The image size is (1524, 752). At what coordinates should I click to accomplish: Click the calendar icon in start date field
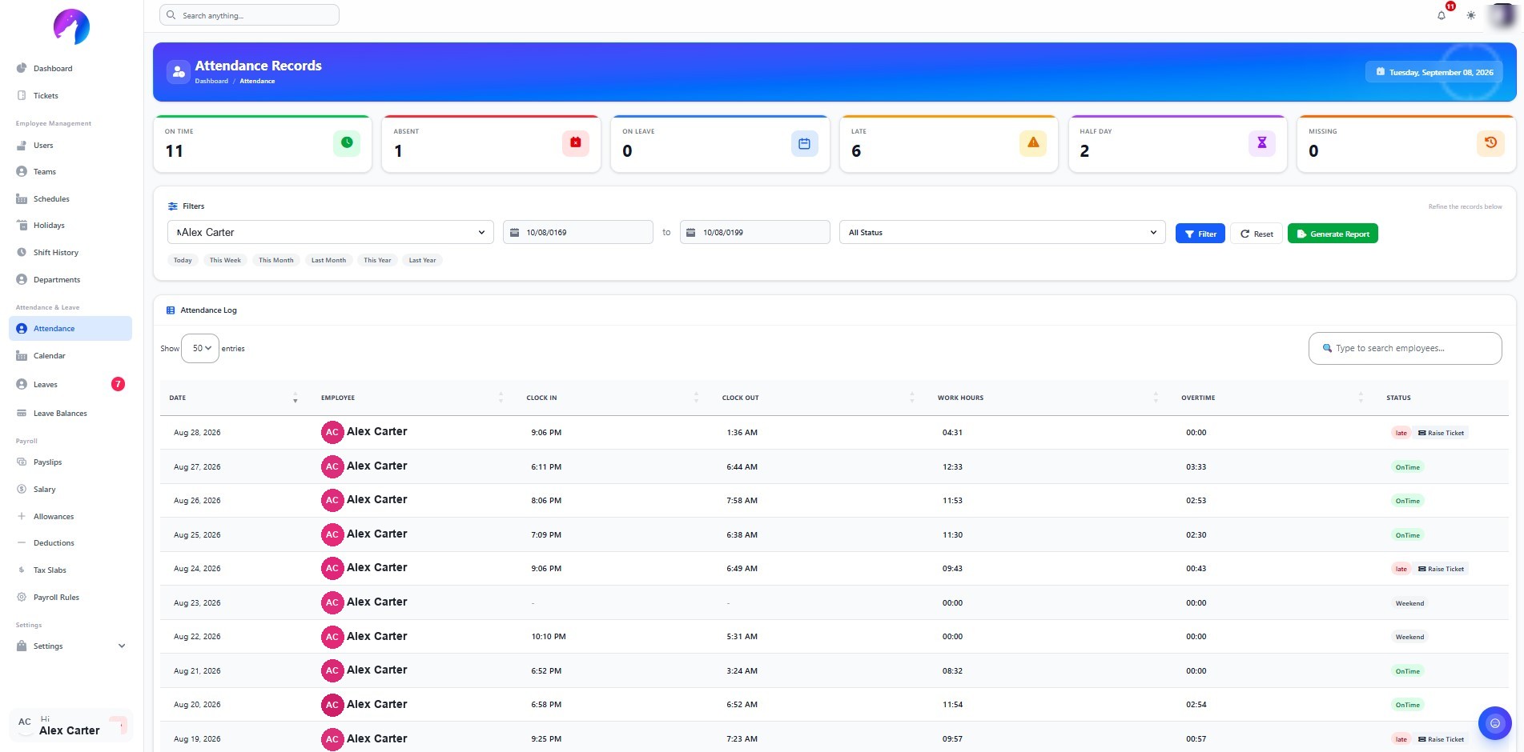tap(515, 233)
